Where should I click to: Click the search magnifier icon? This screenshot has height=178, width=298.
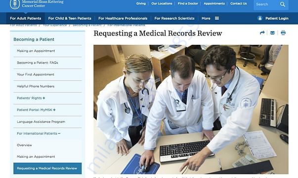[x=282, y=4]
